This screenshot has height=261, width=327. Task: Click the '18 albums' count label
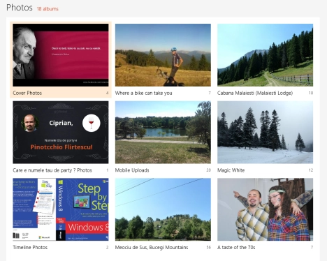click(x=48, y=9)
